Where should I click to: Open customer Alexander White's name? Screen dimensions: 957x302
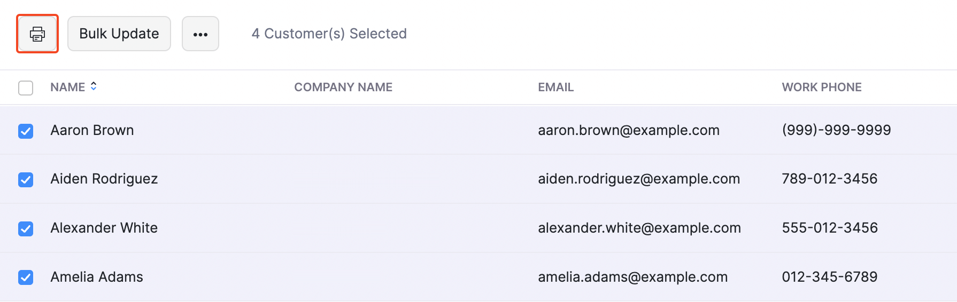pos(104,228)
